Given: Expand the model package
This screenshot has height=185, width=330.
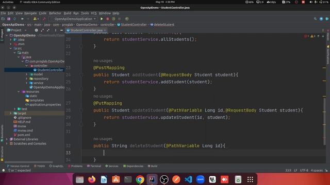Looking at the screenshot, I should click(26, 74).
